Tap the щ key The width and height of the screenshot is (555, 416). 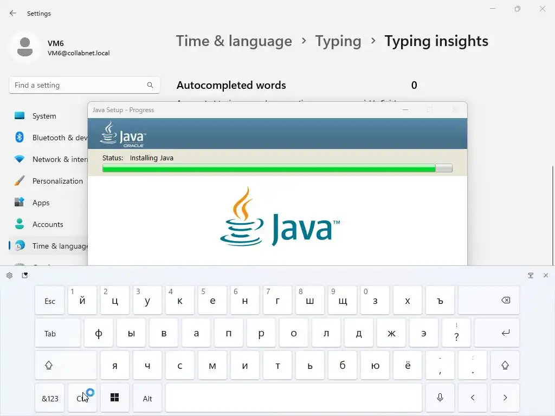(x=343, y=300)
